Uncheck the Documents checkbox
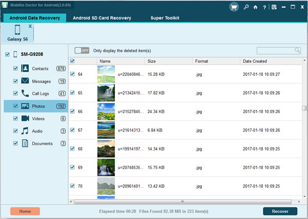Image resolution: width=308 pixels, height=219 pixels. click(x=15, y=143)
